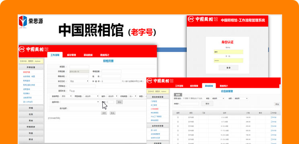Click the user name field containing 001
This screenshot has width=299, height=144.
tap(228, 52)
